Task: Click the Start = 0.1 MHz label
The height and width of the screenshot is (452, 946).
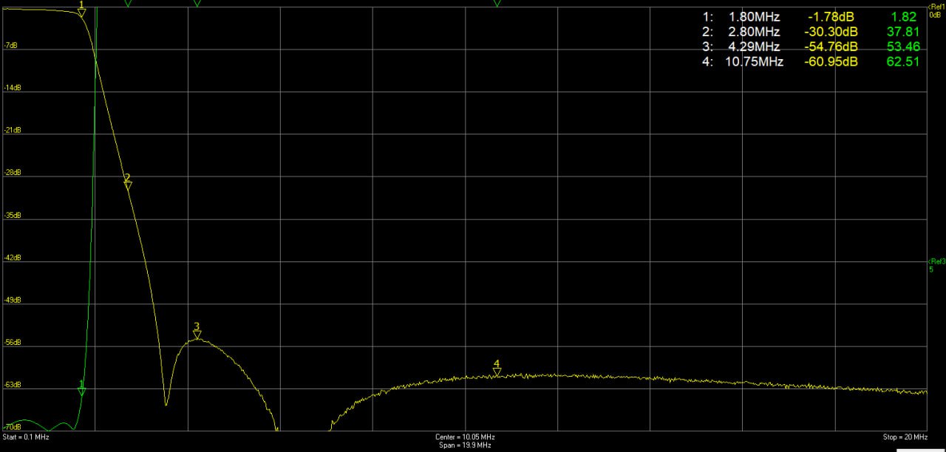Action: pyautogui.click(x=26, y=437)
